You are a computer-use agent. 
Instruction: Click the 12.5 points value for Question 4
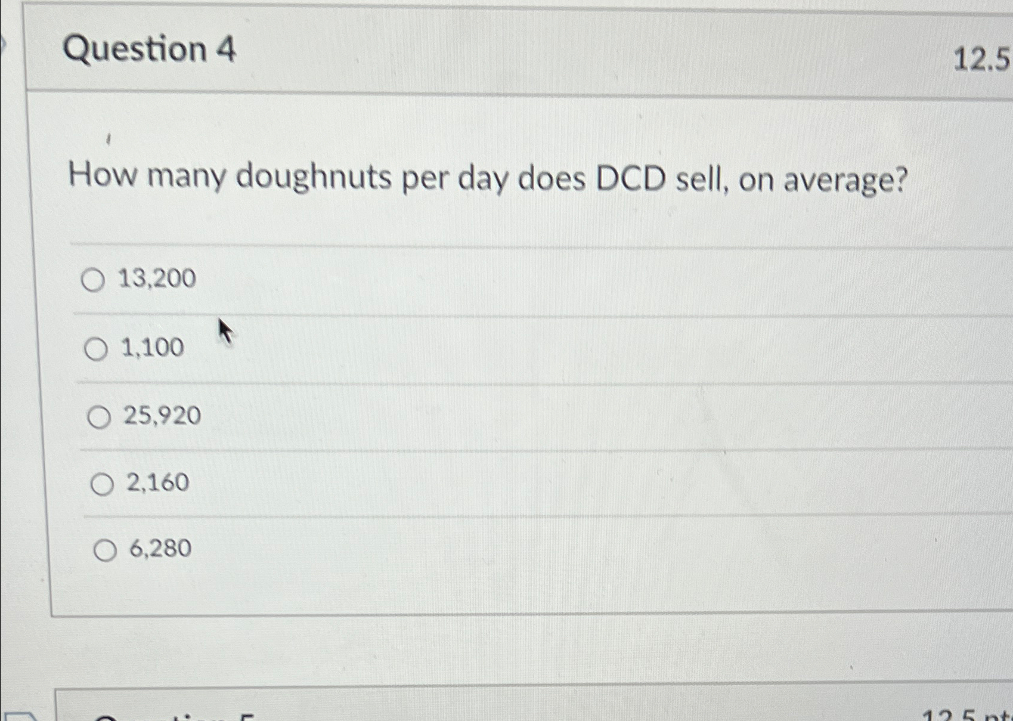pos(983,57)
